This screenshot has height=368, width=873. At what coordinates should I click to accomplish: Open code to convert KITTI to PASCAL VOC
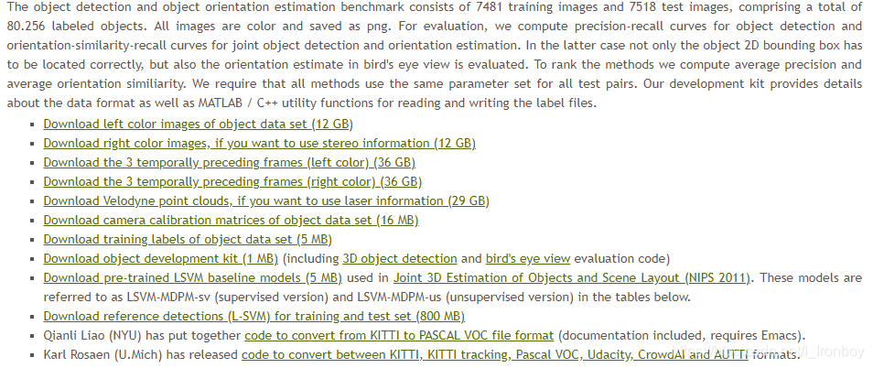coord(401,335)
